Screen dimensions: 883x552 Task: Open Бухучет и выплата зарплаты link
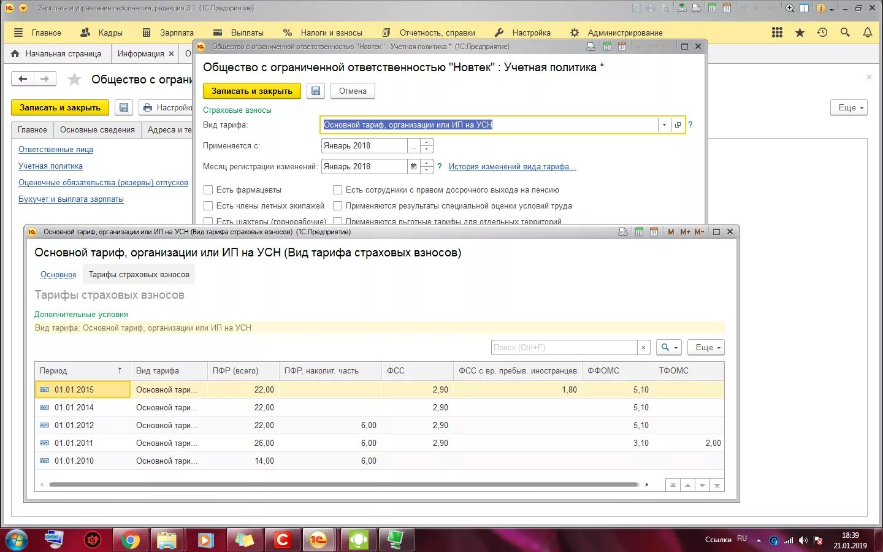pos(71,199)
